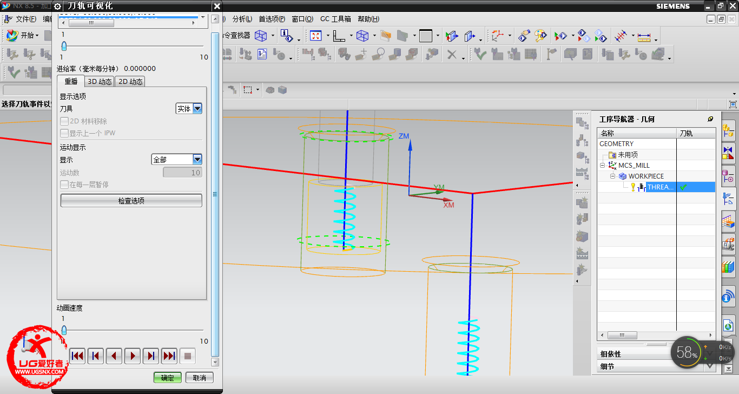This screenshot has height=394, width=739.
Task: Select the 未用项 item in geometry tree
Action: (x=628, y=155)
